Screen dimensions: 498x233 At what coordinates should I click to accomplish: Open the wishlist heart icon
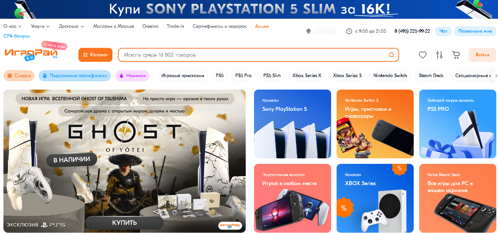[x=422, y=55]
